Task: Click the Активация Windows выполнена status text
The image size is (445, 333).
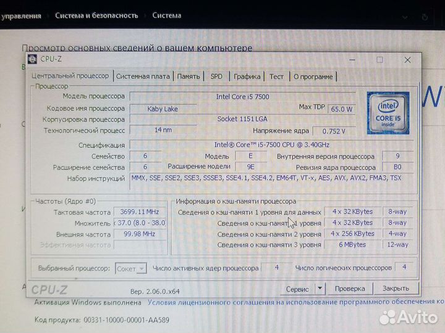Action: (x=88, y=302)
